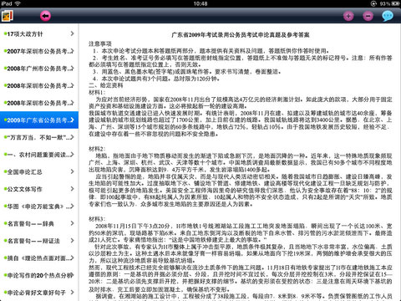401x301 pixels.
Task: Tap the 材料3: label
Action: (97, 219)
